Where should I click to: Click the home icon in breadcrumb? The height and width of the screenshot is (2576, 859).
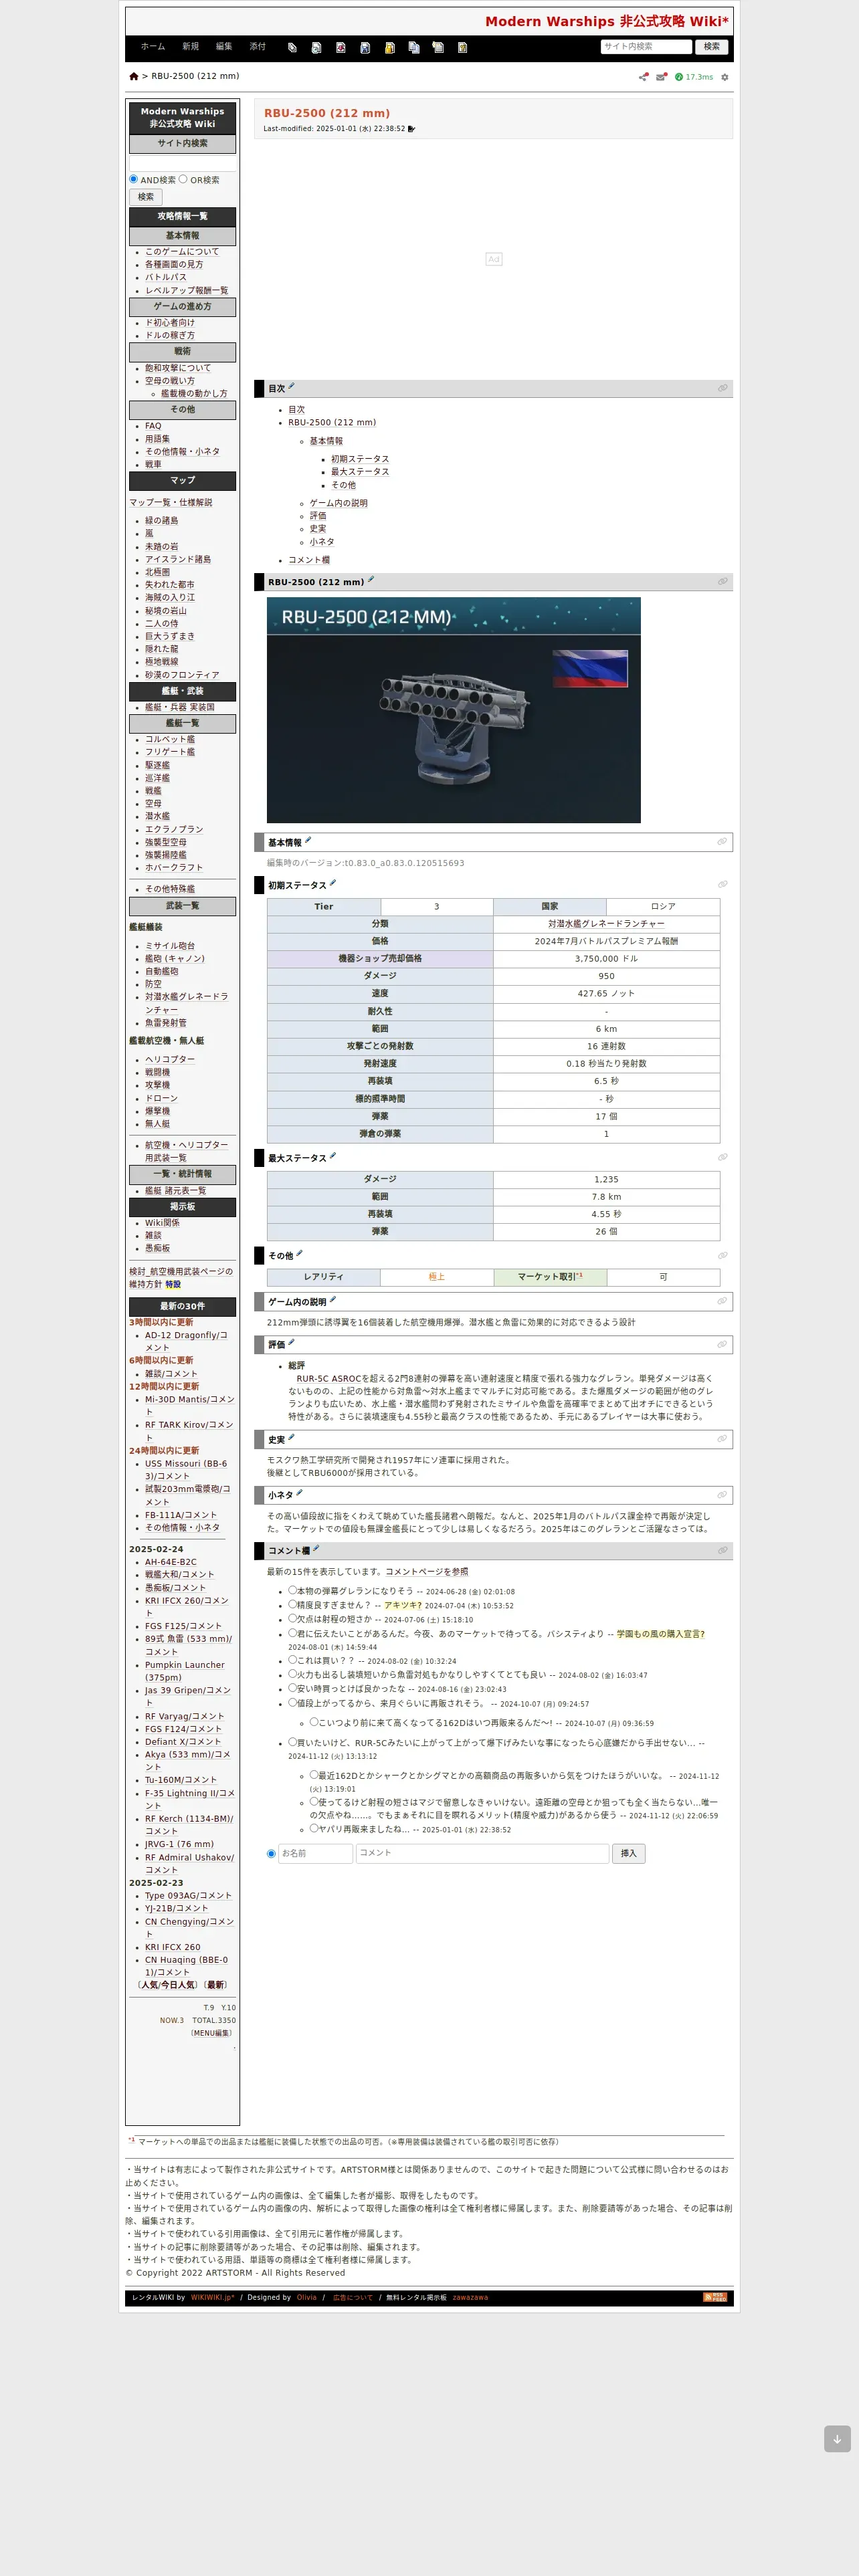(134, 76)
